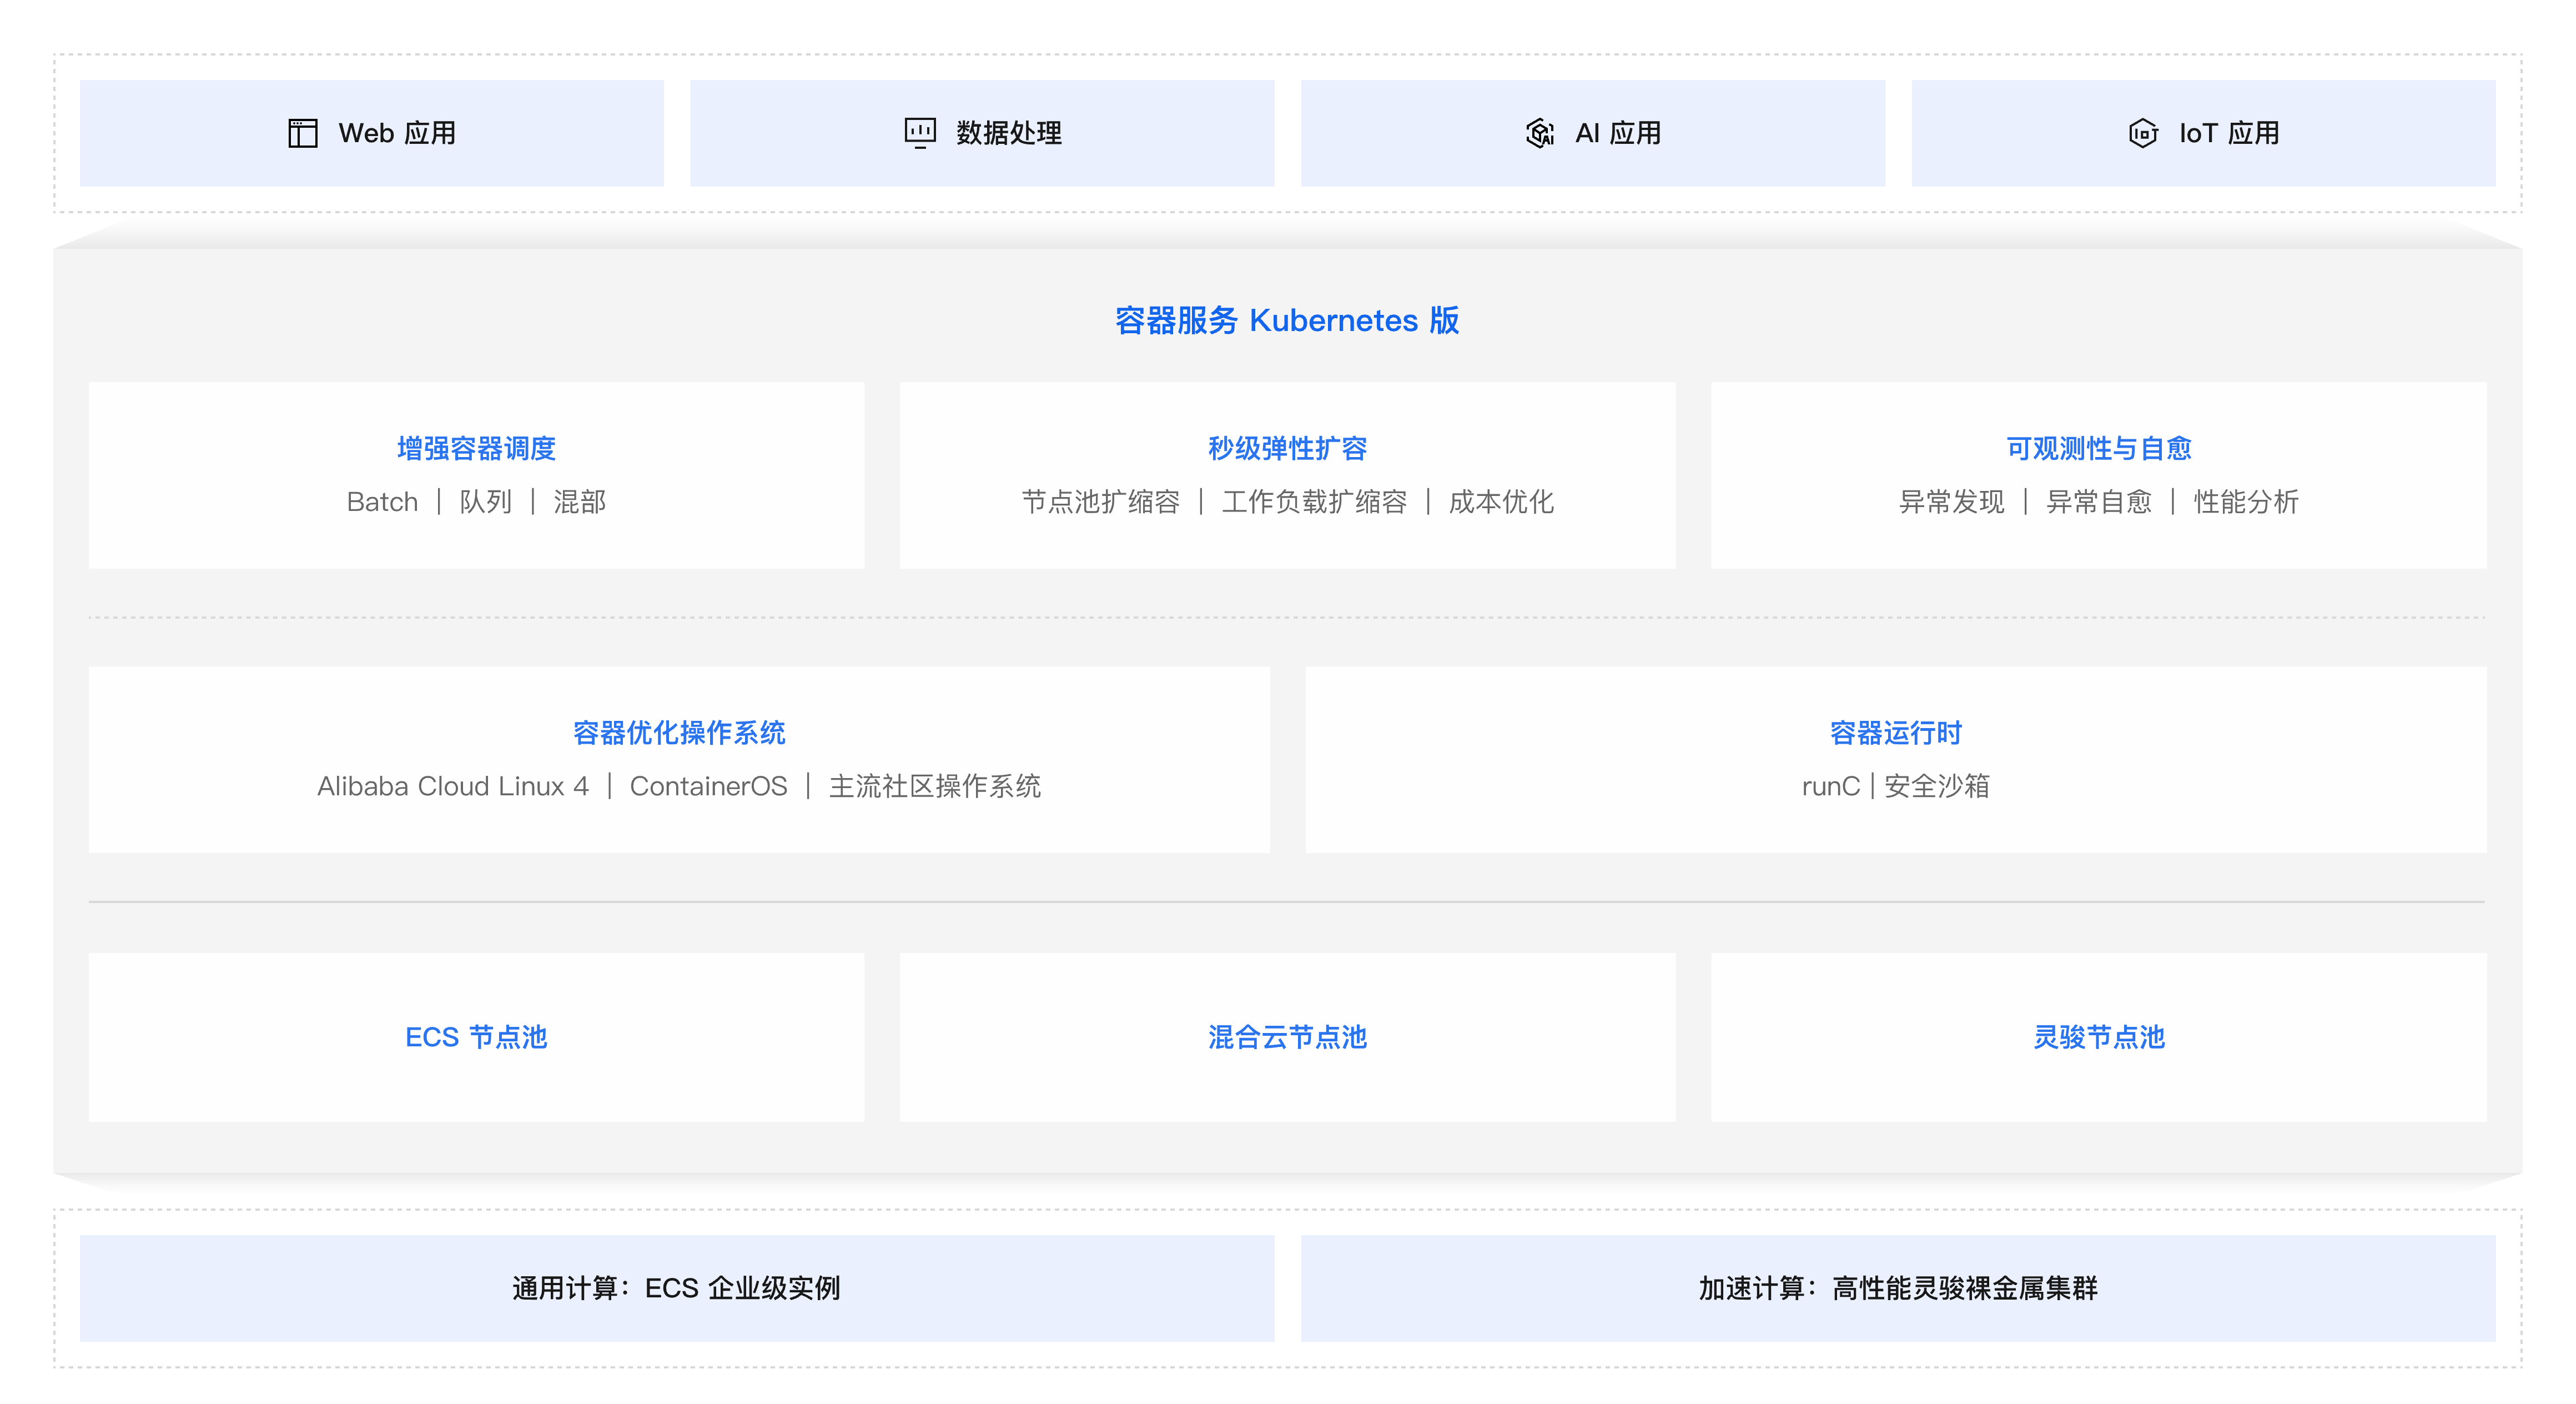Click the 通用计算：ECS 企业级实例 bar
The image size is (2576, 1404).
click(x=677, y=1289)
